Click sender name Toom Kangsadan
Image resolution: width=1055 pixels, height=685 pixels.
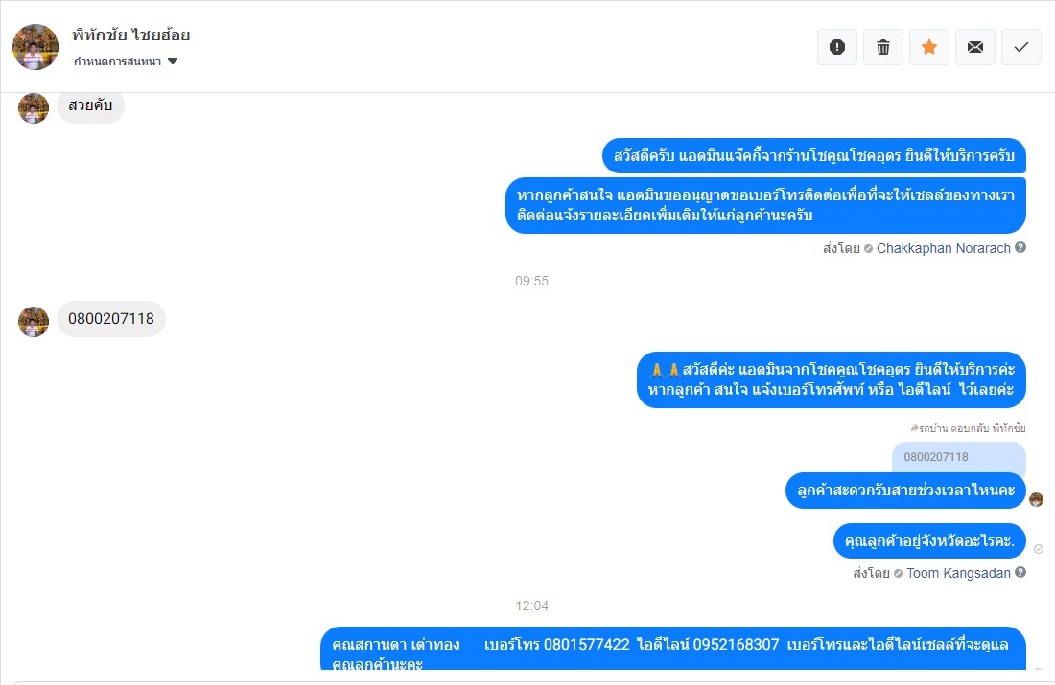(958, 573)
